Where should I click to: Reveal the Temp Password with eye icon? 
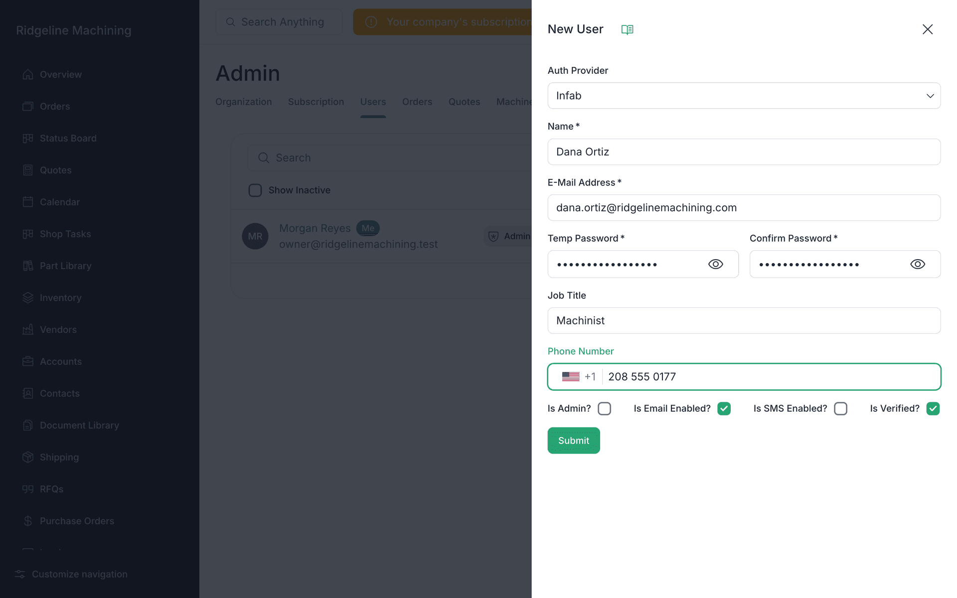coord(715,264)
